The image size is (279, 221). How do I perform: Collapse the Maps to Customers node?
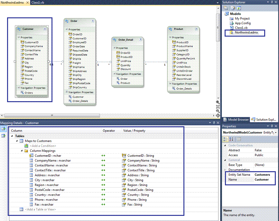(x=17, y=141)
